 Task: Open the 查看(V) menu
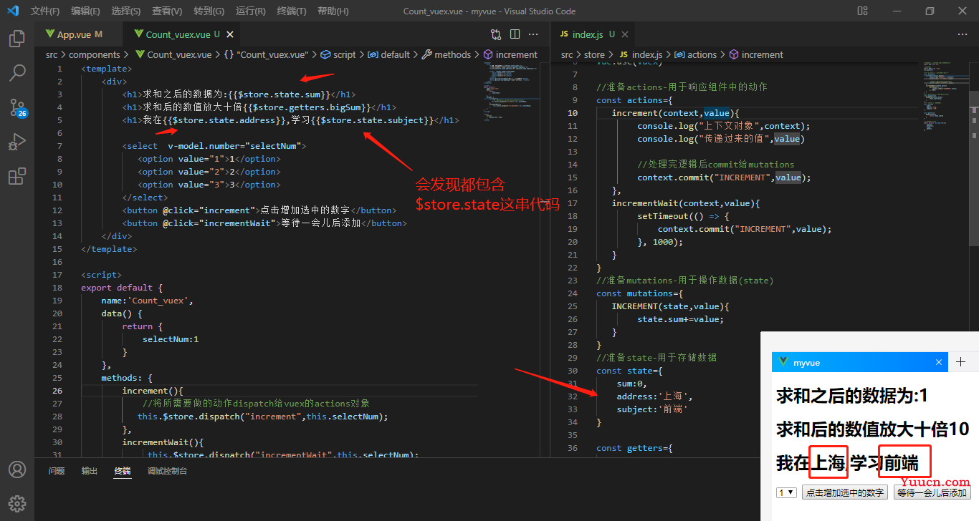point(167,11)
